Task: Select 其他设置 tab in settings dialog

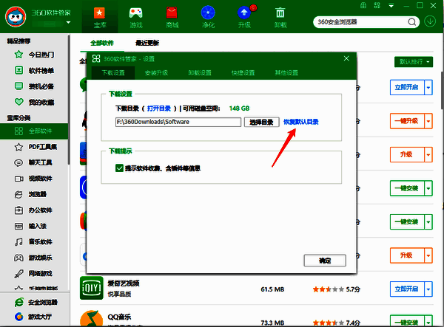Action: [x=286, y=73]
